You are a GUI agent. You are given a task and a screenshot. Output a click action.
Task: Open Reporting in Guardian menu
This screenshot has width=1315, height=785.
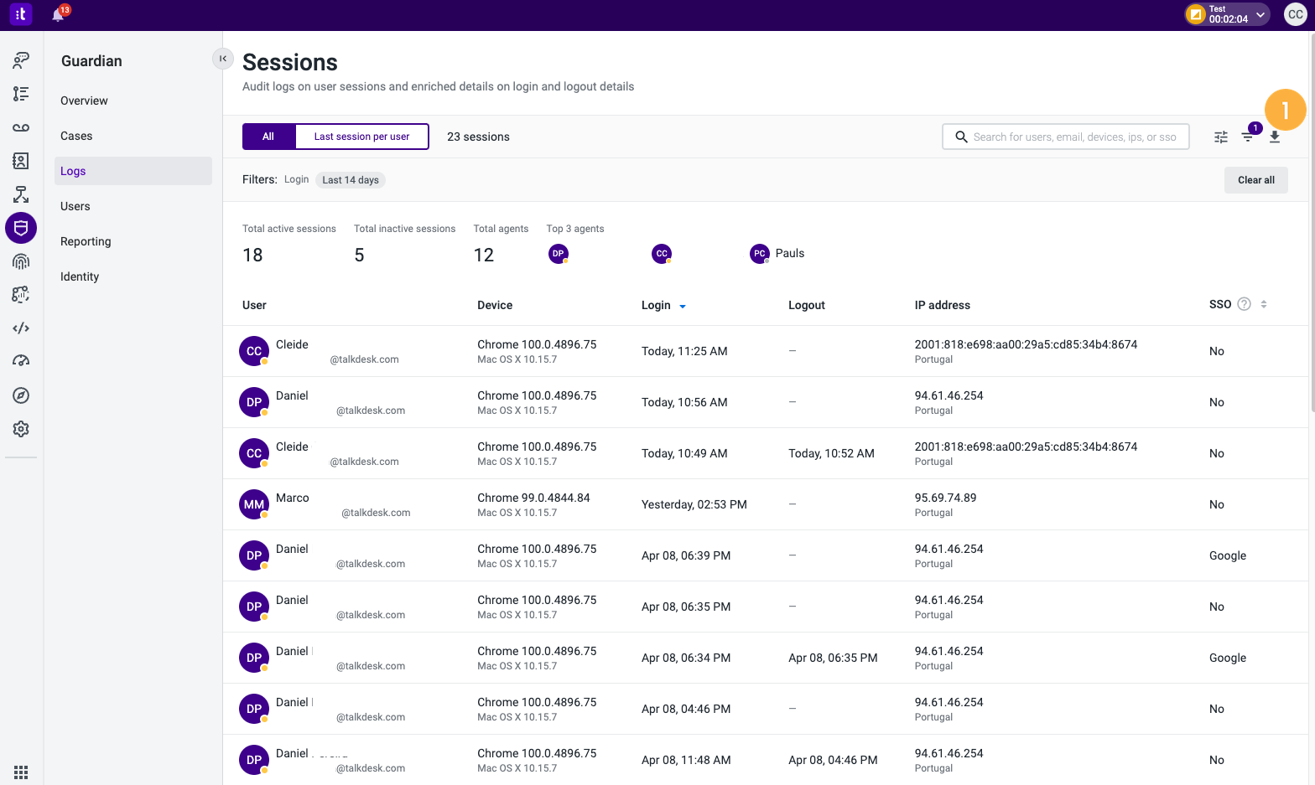[86, 241]
